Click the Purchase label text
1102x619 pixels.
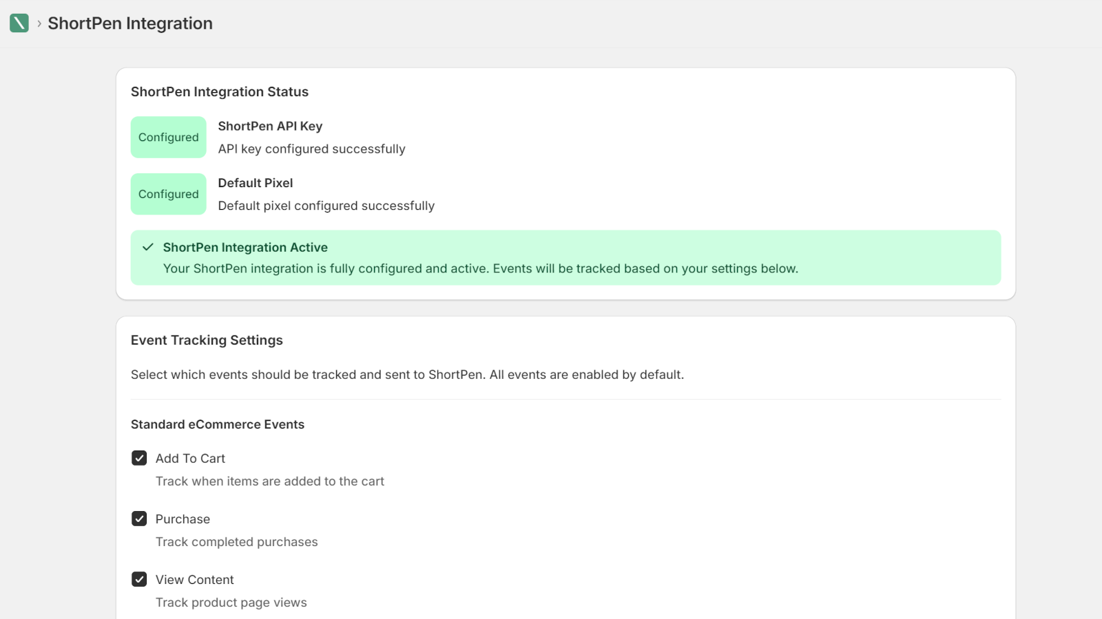183,519
